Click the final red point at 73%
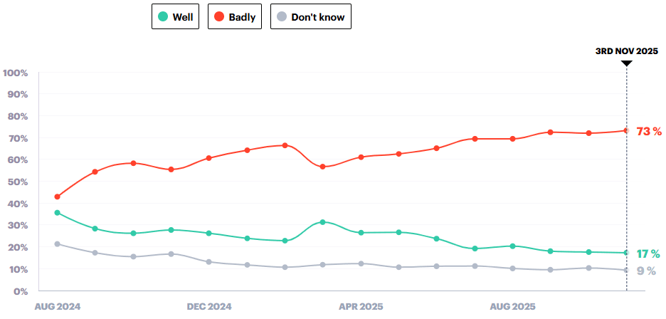Viewport: 666px width, 319px height. [626, 130]
